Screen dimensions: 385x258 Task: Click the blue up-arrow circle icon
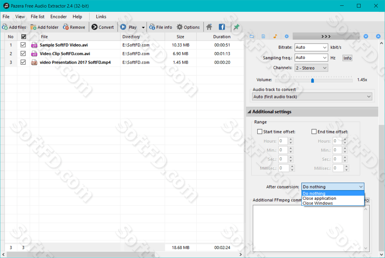[x=378, y=37]
